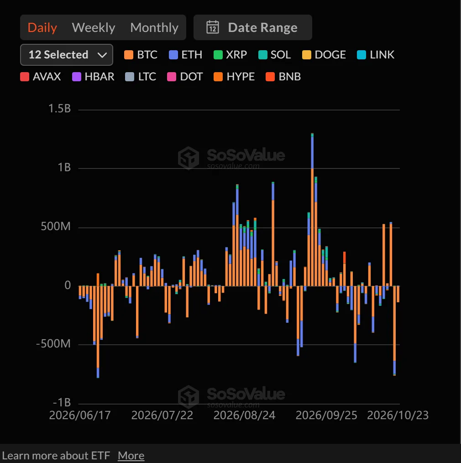Switch to the Daily view tab
This screenshot has height=463, width=461.
(x=42, y=27)
